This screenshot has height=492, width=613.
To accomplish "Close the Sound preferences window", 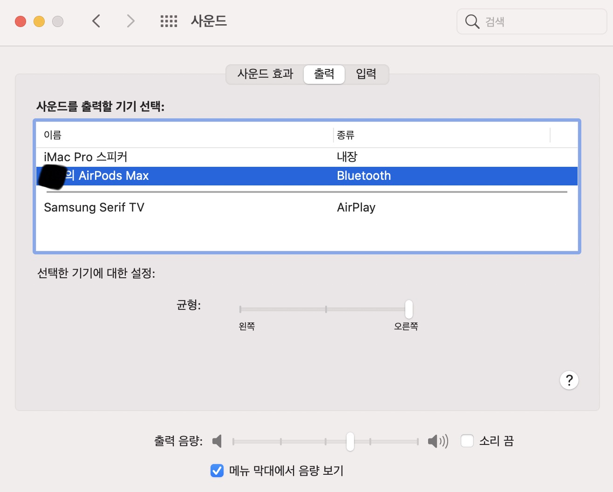I will (x=20, y=21).
